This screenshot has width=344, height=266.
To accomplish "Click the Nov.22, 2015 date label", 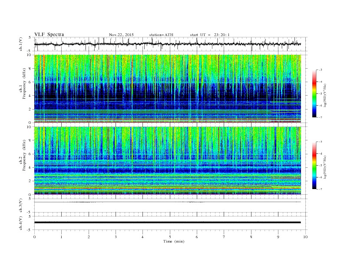I will pos(121,35).
